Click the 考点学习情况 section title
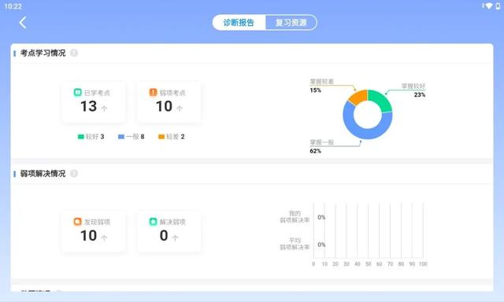Viewport: 504px width, 302px height. pos(43,53)
